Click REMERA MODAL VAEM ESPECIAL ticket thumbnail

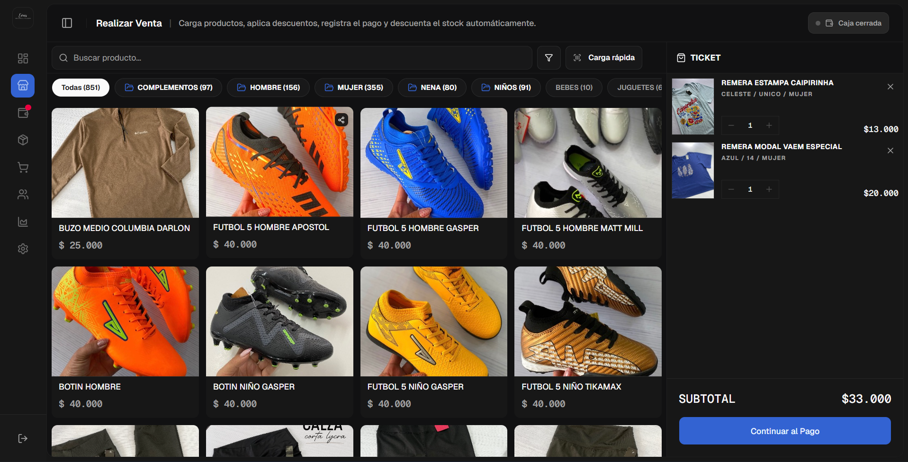click(693, 170)
